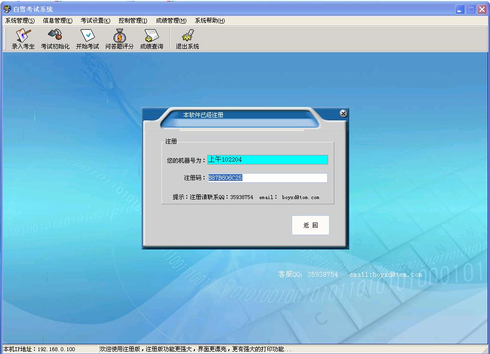
Task: Launch 成绩查询 from the toolbar
Action: click(151, 39)
